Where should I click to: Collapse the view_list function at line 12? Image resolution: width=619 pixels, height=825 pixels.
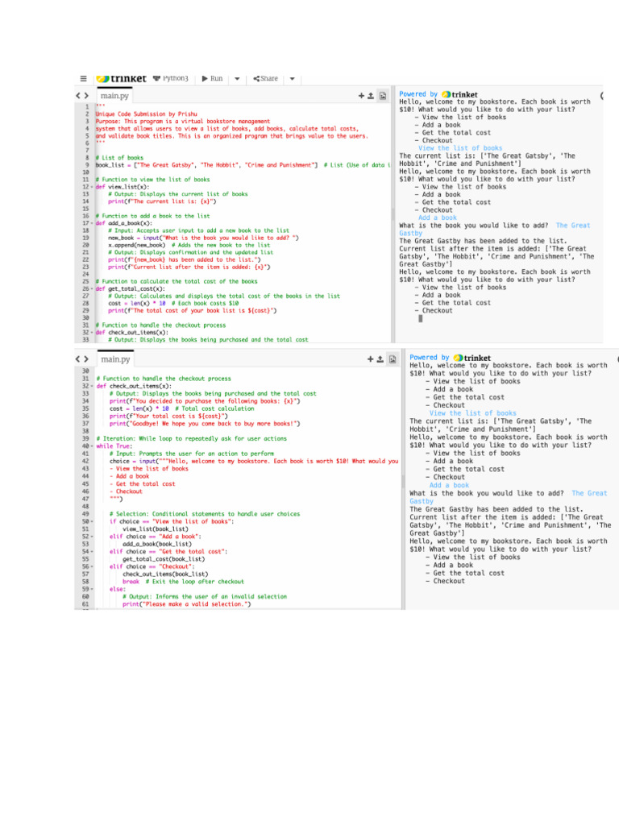[x=92, y=187]
